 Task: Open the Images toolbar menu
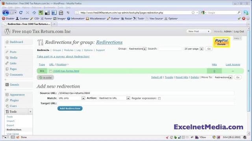(59, 18)
